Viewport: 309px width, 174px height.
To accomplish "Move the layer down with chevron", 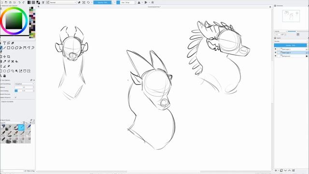I will (285, 170).
